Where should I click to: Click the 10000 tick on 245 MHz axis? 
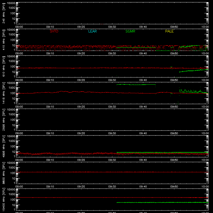pos(11,3)
